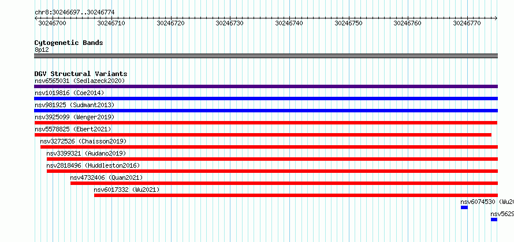514x242 pixels.
Task: Click the red bar under nsv3925099
Action: 266,123
